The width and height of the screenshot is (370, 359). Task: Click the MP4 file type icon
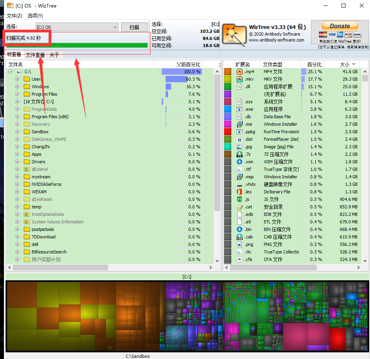click(239, 72)
